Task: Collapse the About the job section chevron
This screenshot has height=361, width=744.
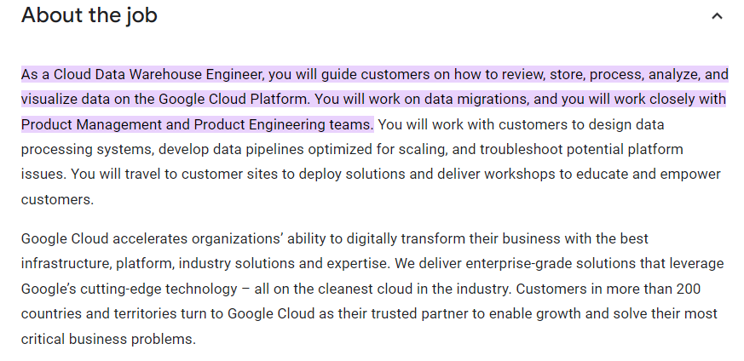Action: [717, 16]
